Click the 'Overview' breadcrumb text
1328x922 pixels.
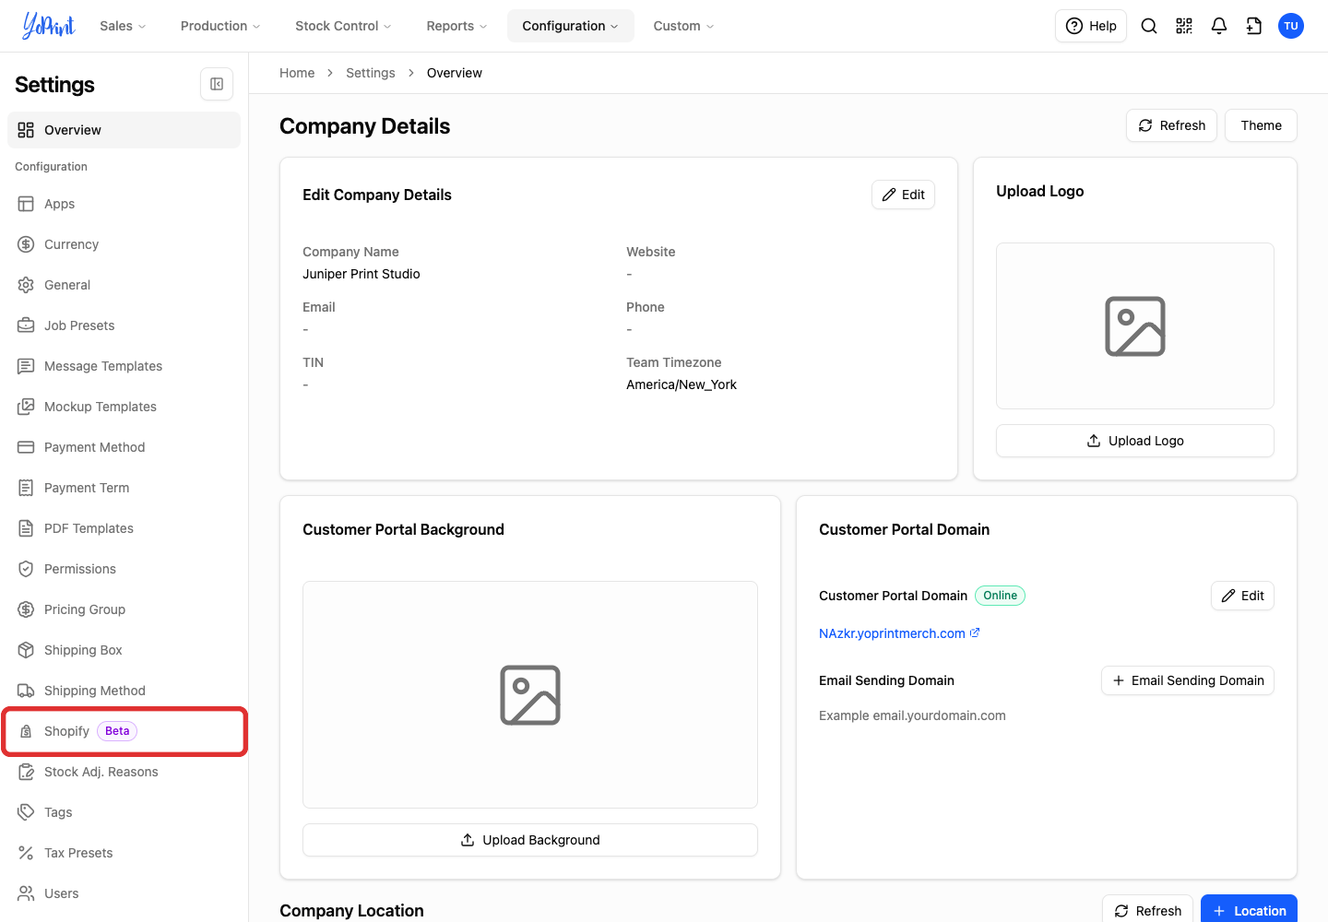tap(454, 73)
